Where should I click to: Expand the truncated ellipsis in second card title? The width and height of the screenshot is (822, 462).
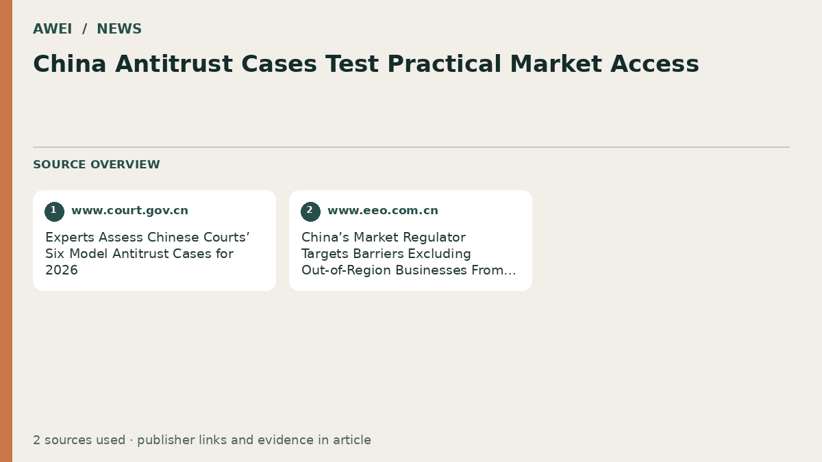tap(509, 270)
